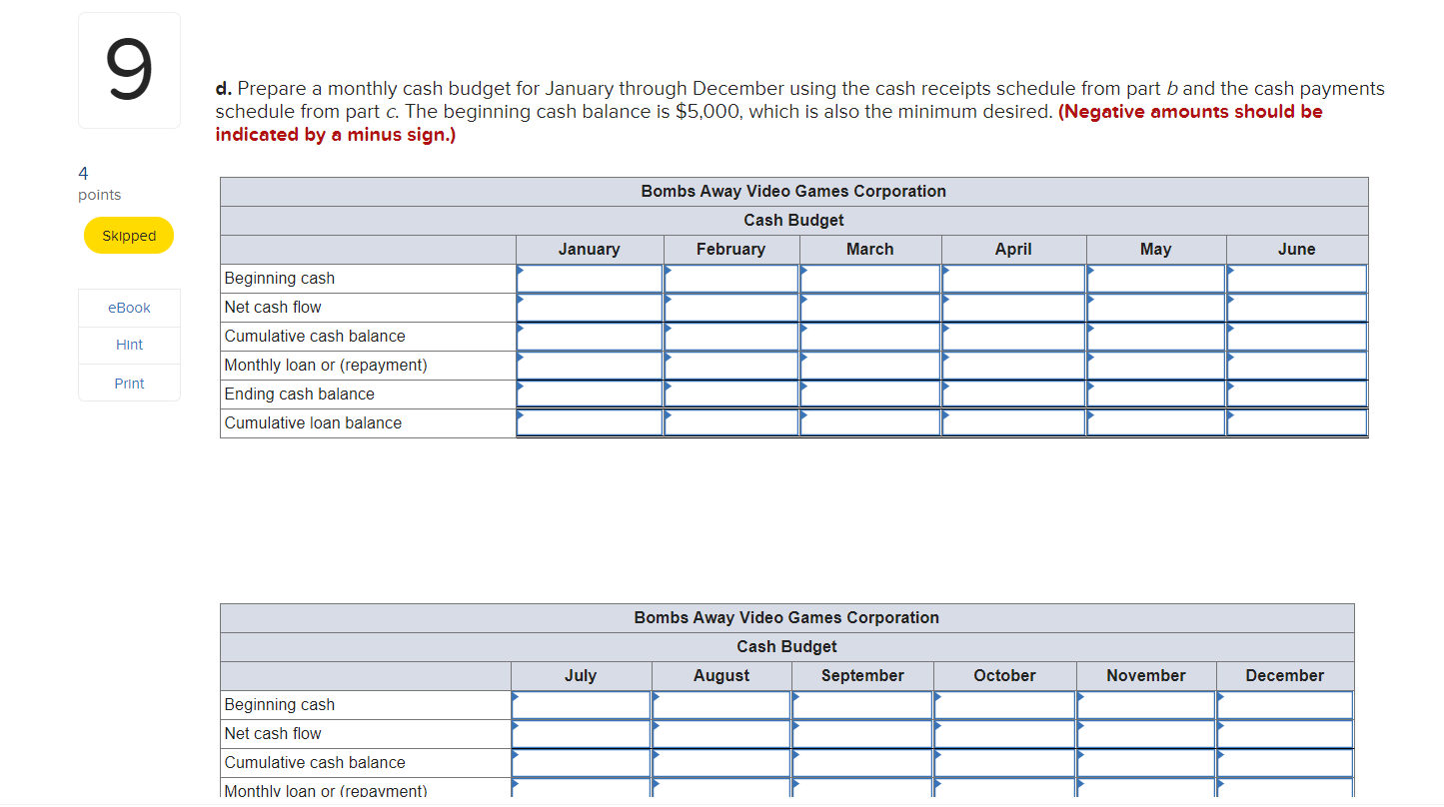Click June Cumulative loan balance cell

coord(1297,423)
